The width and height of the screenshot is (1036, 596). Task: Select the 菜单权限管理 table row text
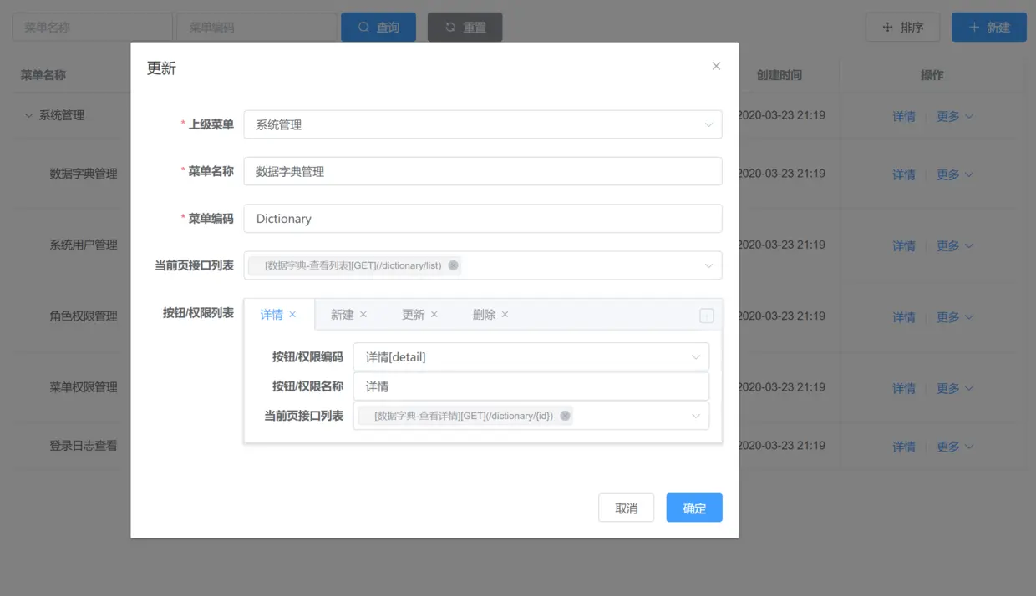point(84,387)
